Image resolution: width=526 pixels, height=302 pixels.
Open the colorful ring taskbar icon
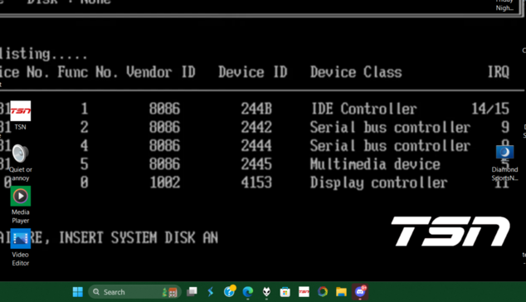(x=323, y=292)
